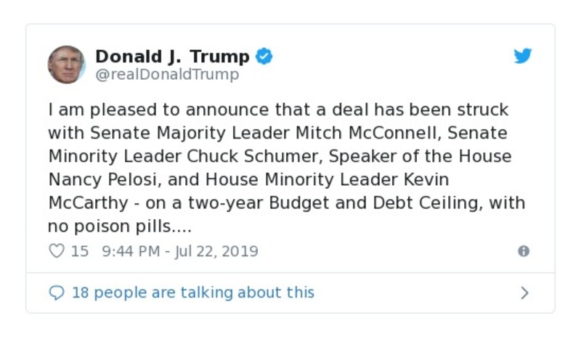Open the Twitter Ads info icon
This screenshot has width=581, height=339.
(523, 251)
